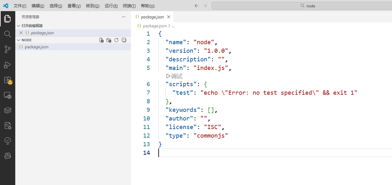Open the Explorer view in activity bar

pyautogui.click(x=7, y=19)
